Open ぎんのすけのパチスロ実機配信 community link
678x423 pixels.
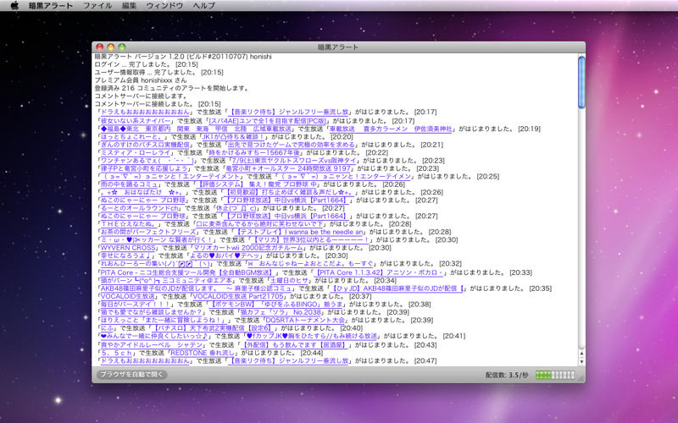tap(145, 145)
